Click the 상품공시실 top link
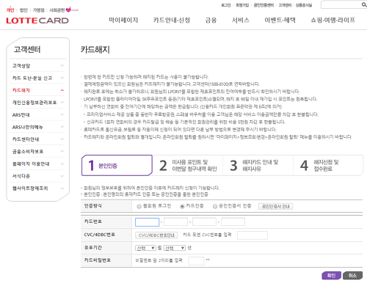Screen dimensions: 367x286 click(x=304, y=5)
